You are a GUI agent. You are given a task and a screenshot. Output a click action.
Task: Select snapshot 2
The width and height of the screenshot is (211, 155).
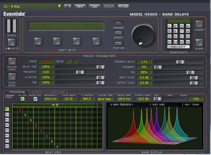176,26
